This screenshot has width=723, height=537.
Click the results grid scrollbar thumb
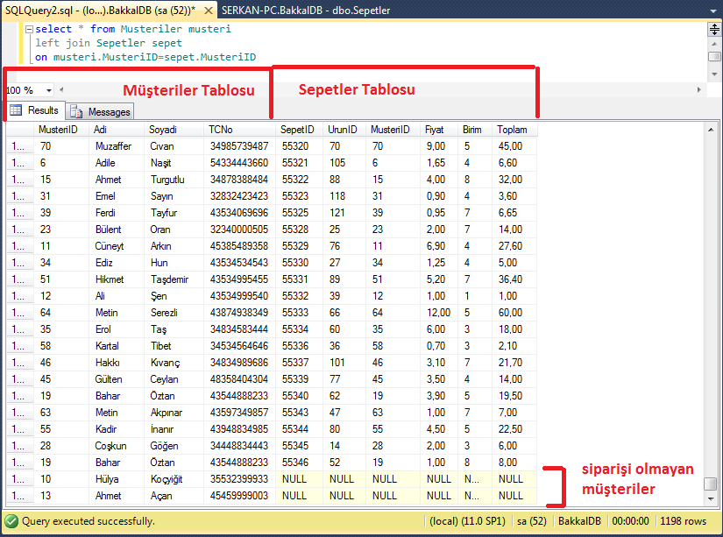pyautogui.click(x=711, y=484)
